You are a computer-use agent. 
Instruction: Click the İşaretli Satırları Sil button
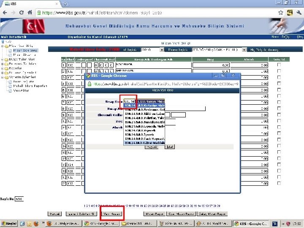pyautogui.click(x=81, y=214)
